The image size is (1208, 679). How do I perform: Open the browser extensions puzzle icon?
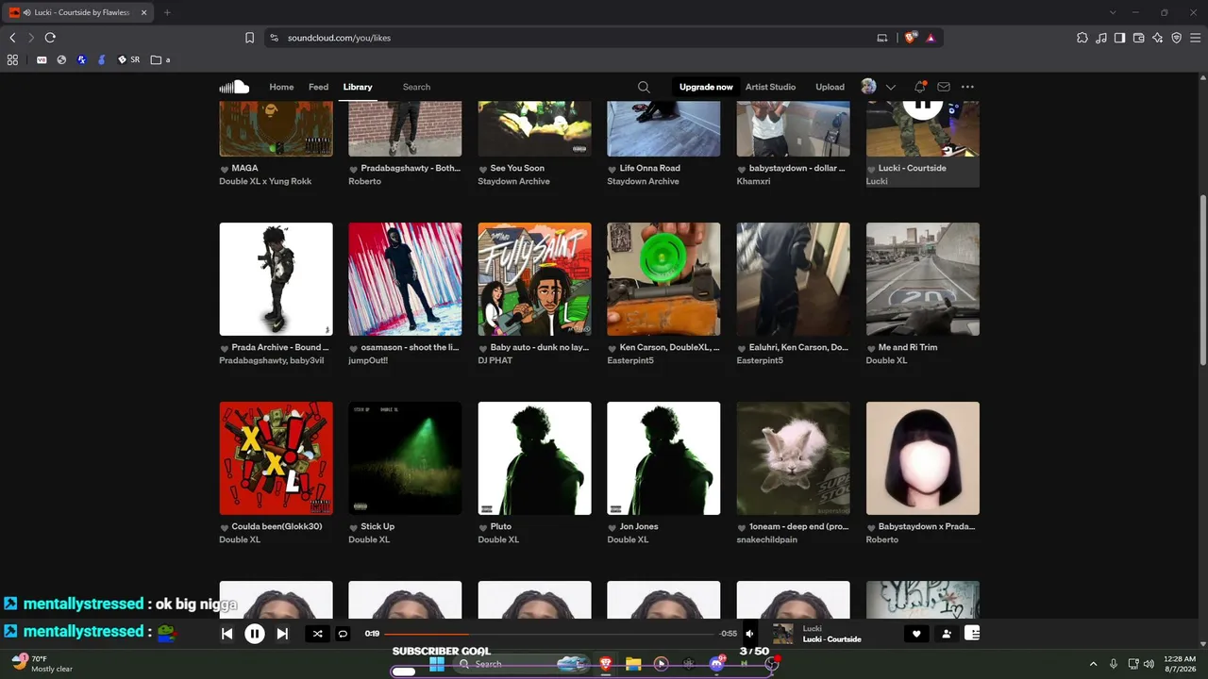(x=1082, y=38)
